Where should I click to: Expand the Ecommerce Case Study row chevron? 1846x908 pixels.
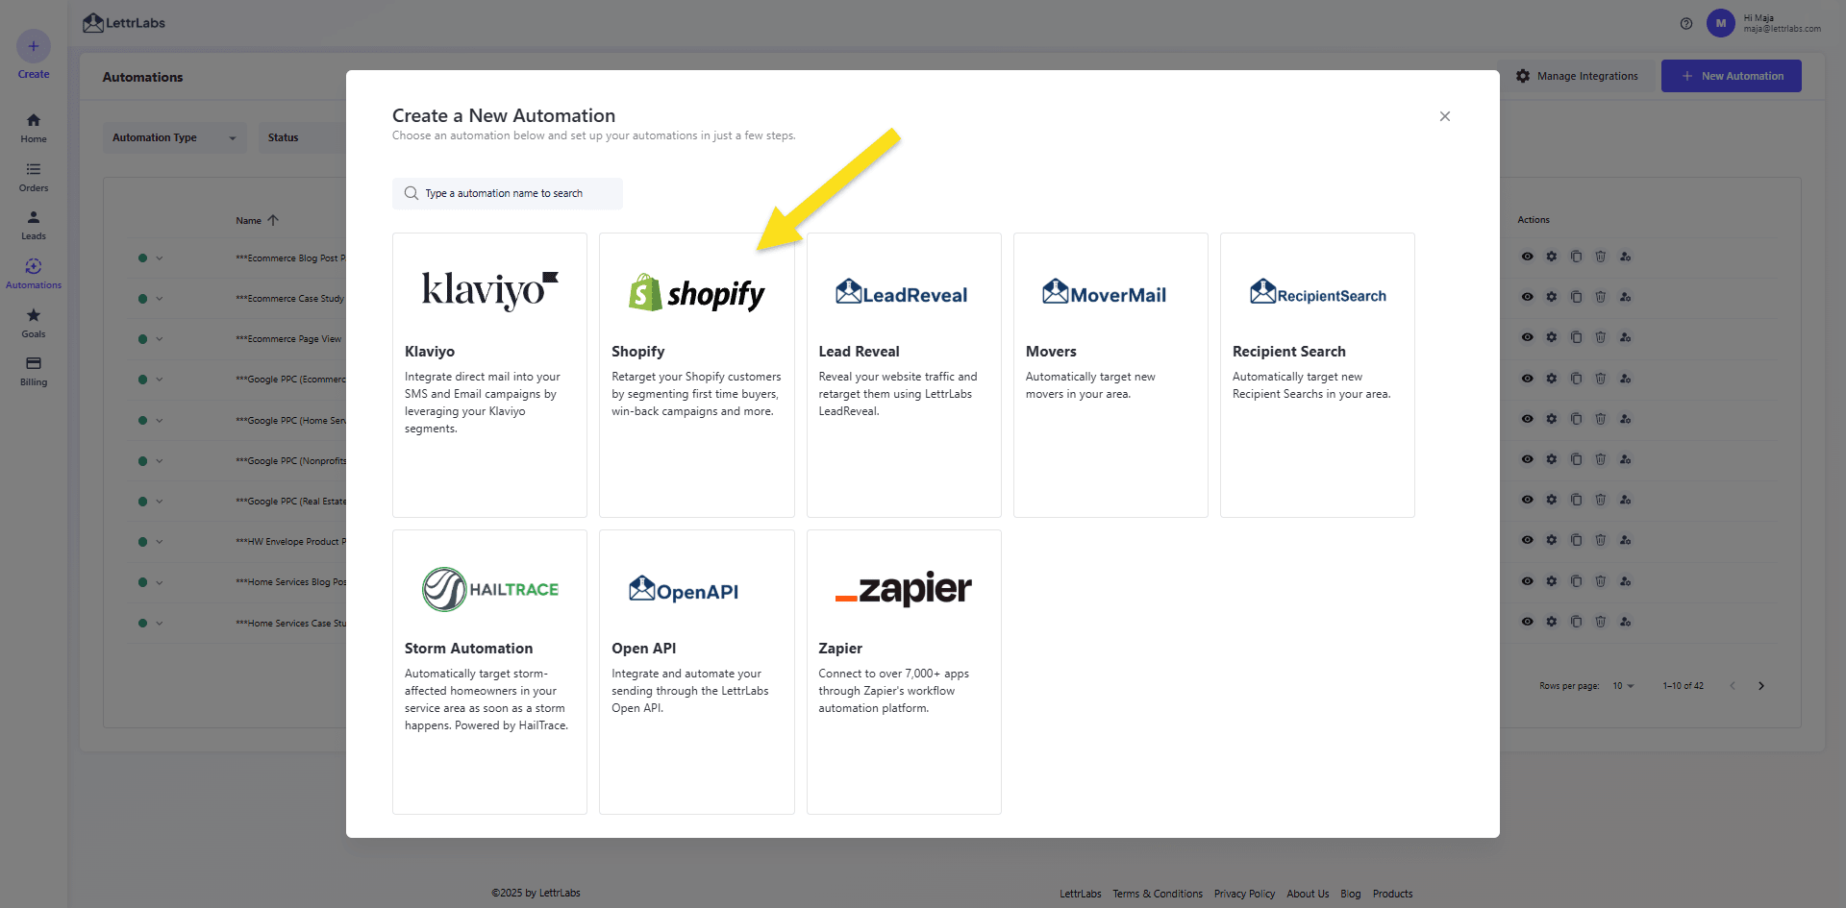pos(160,299)
